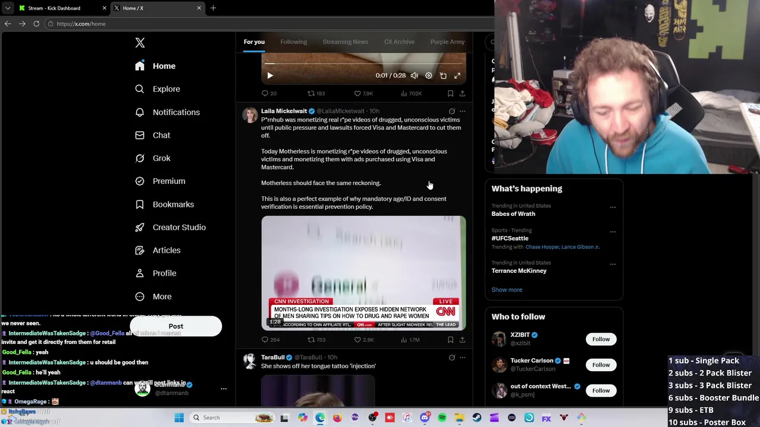Image resolution: width=760 pixels, height=427 pixels.
Task: Open options for #UFCSeattle trend
Action: click(x=613, y=232)
